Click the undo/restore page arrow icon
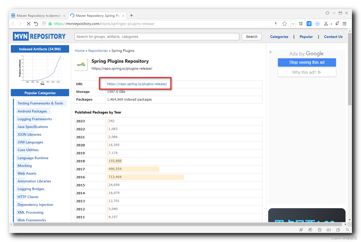The width and height of the screenshot is (361, 242). pyautogui.click(x=36, y=24)
